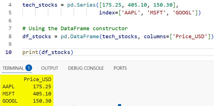Click the value 150.30 in the code
The image size is (214, 106).
point(163,5)
